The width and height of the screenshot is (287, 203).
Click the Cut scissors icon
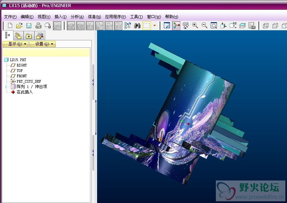[x=90, y=26]
